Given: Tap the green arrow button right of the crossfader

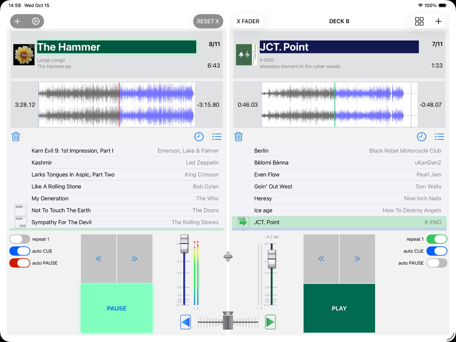Looking at the screenshot, I should (270, 322).
